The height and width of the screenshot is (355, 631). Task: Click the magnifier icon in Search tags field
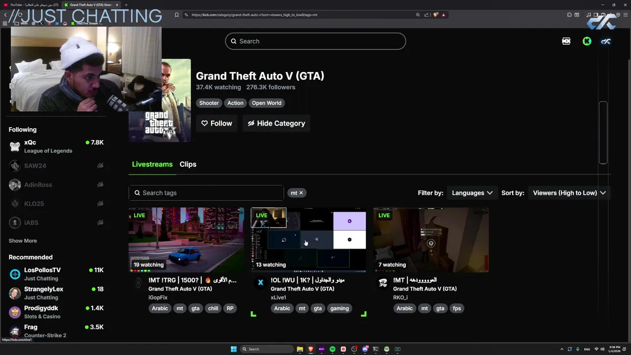[x=138, y=193]
